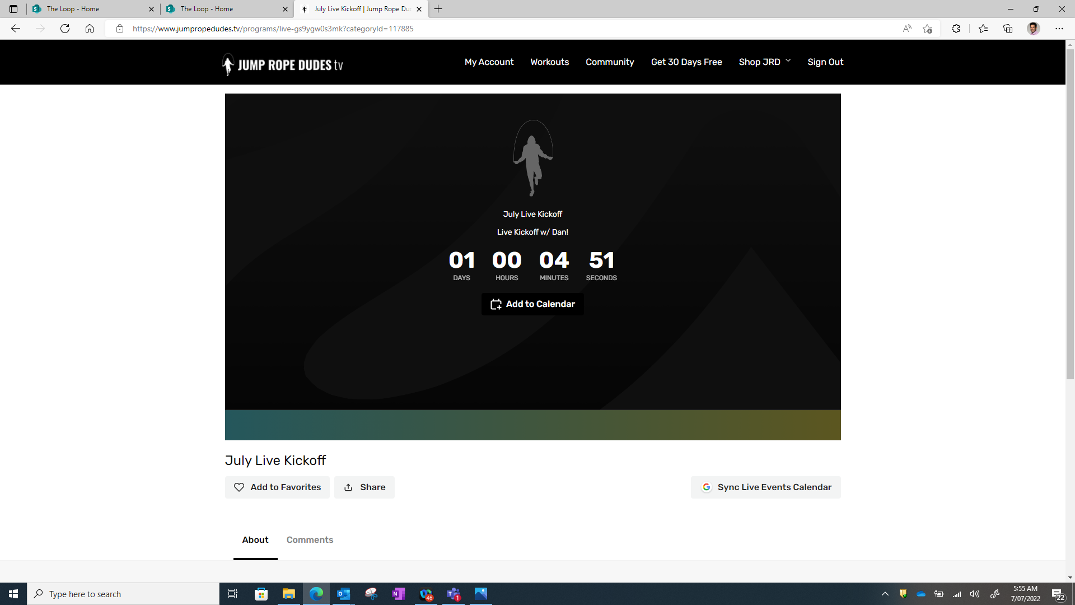The width and height of the screenshot is (1075, 605).
Task: Open the browser extensions puzzle icon
Action: point(956,29)
